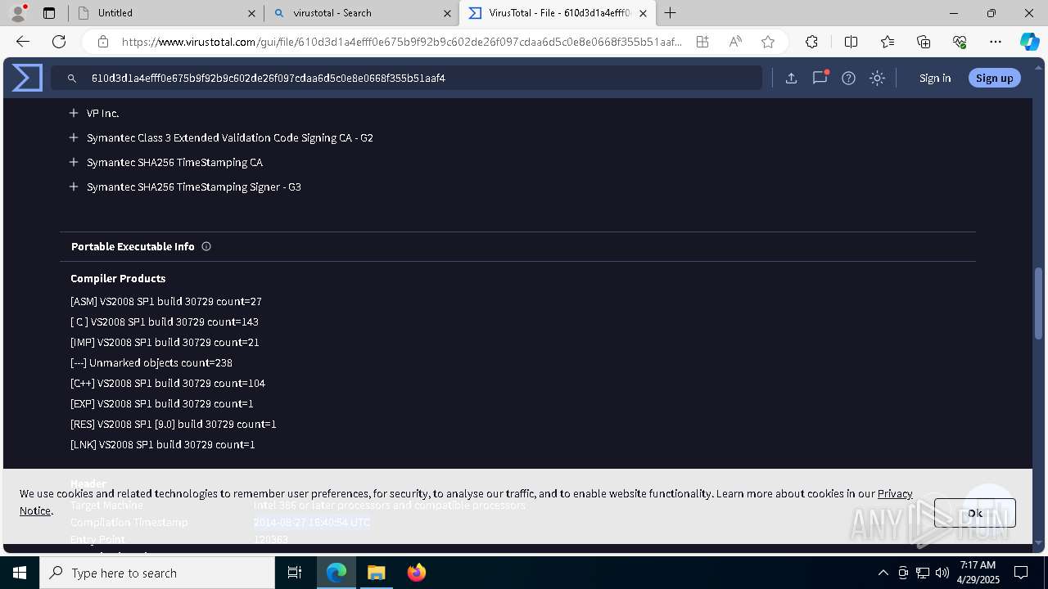This screenshot has width=1048, height=589.
Task: Toggle split screen icon
Action: click(x=851, y=42)
